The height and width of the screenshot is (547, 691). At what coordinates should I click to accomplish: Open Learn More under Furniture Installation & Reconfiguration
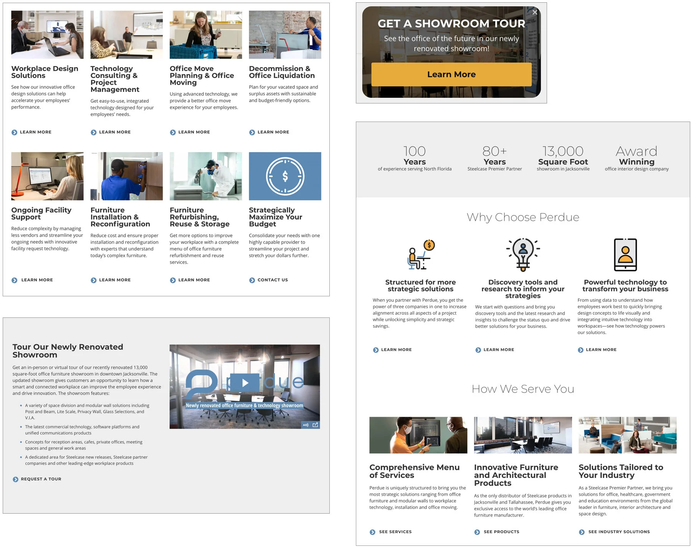111,280
